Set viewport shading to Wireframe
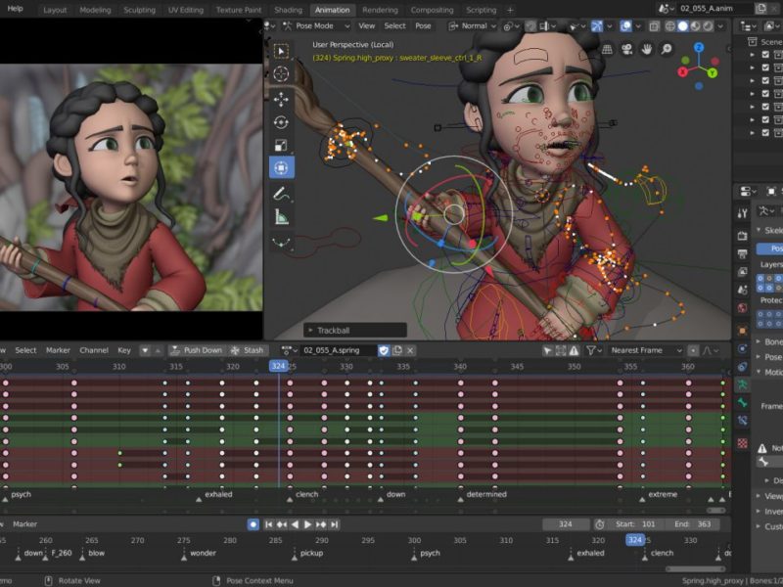Viewport: 783px width, 587px height. point(669,26)
